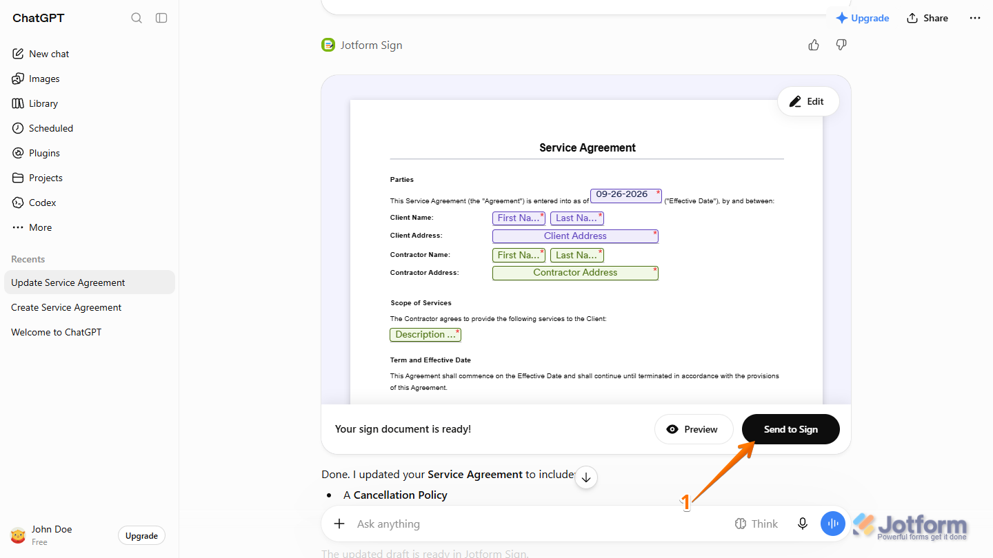Give the response a thumbs down
The image size is (993, 558).
(841, 45)
